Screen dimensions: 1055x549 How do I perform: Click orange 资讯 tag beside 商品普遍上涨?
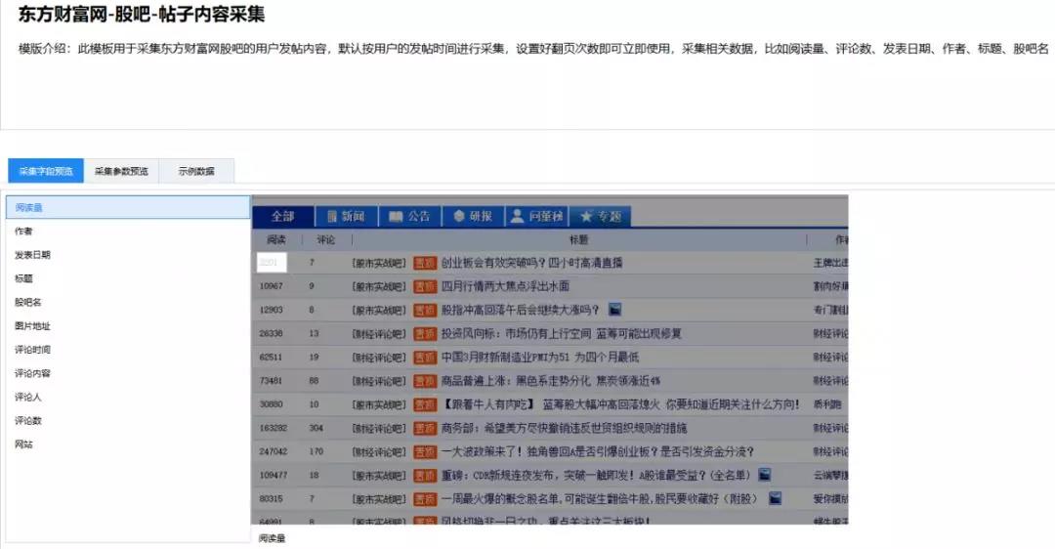pyautogui.click(x=425, y=381)
